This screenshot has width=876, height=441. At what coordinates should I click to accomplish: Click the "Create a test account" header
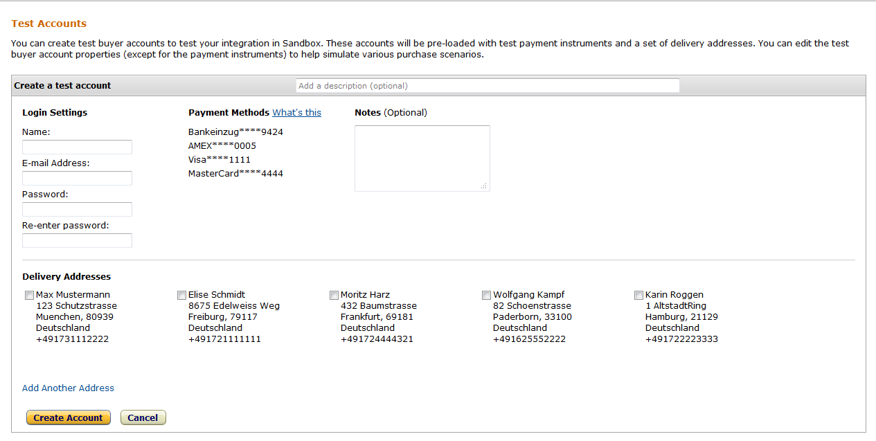point(62,85)
